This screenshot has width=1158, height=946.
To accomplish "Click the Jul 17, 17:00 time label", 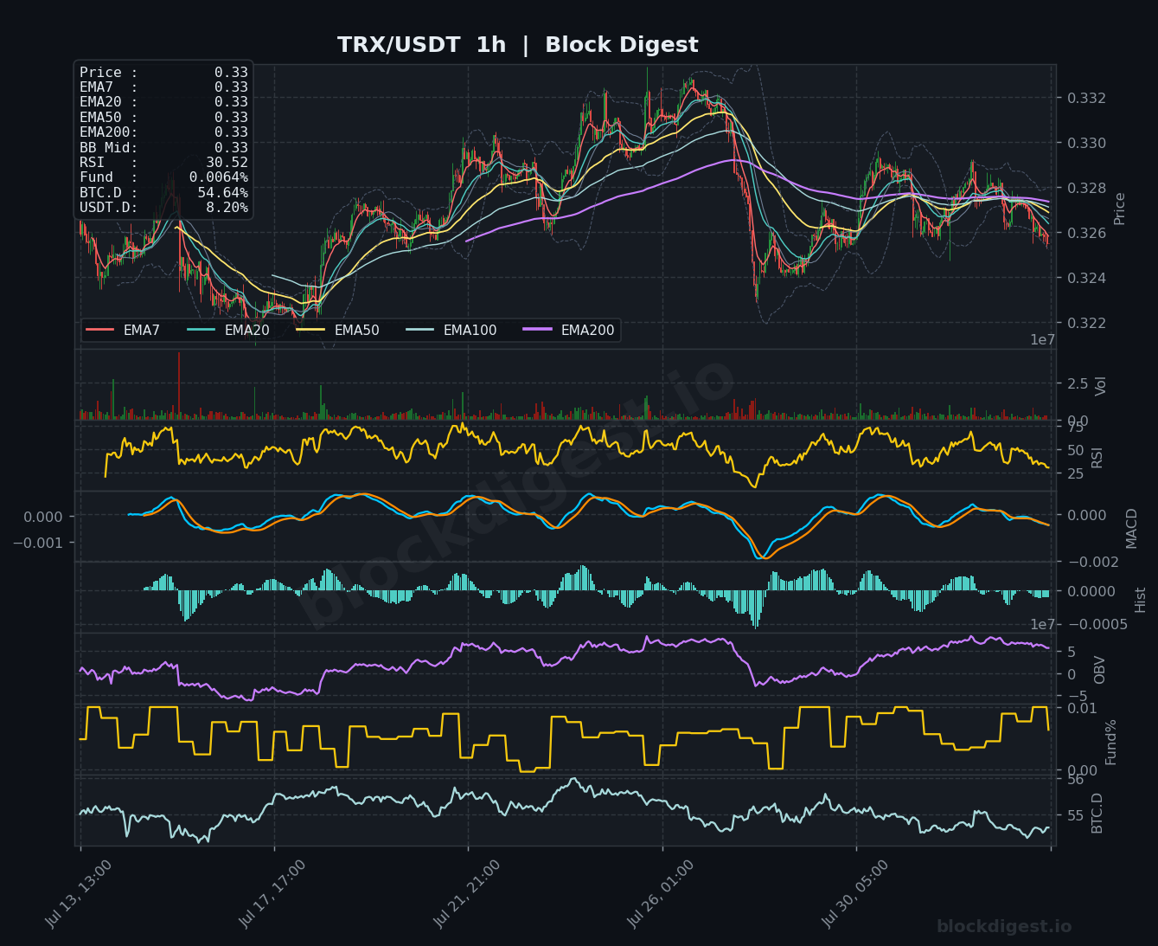I will (272, 894).
